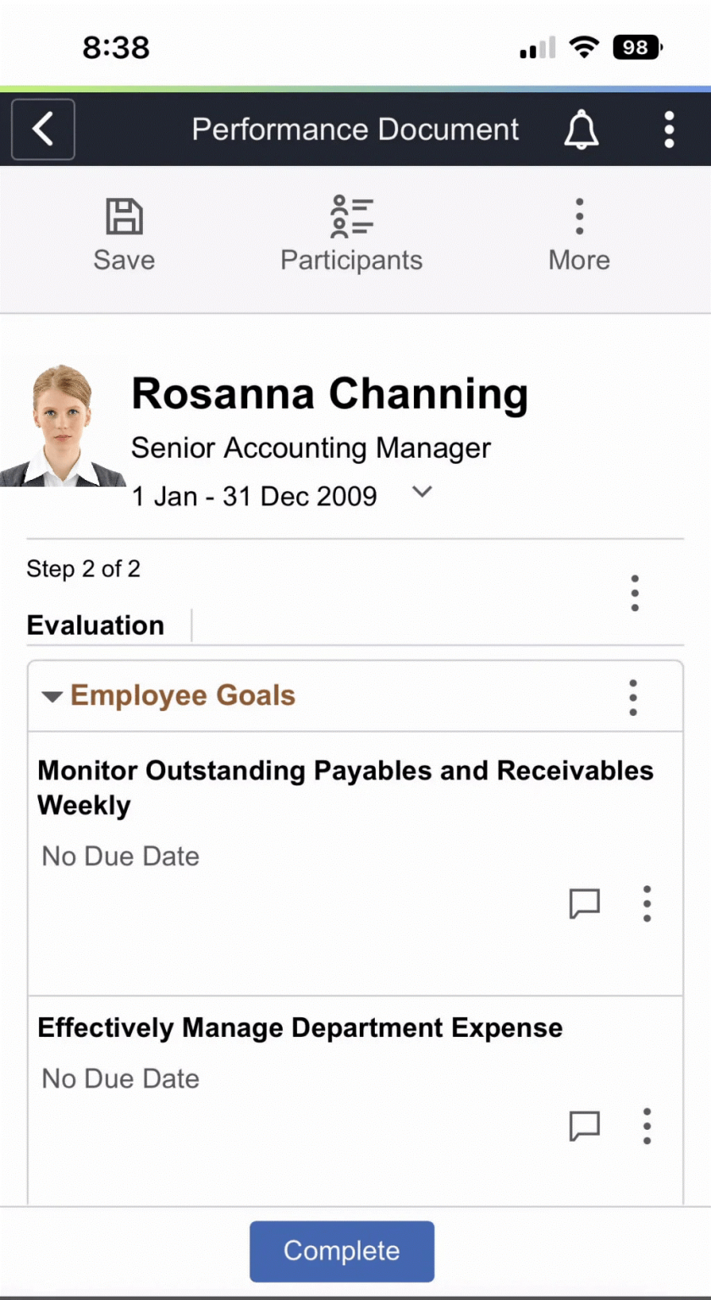Open actions menu for Department Expense goal
Image resolution: width=711 pixels, height=1300 pixels.
(x=647, y=1126)
